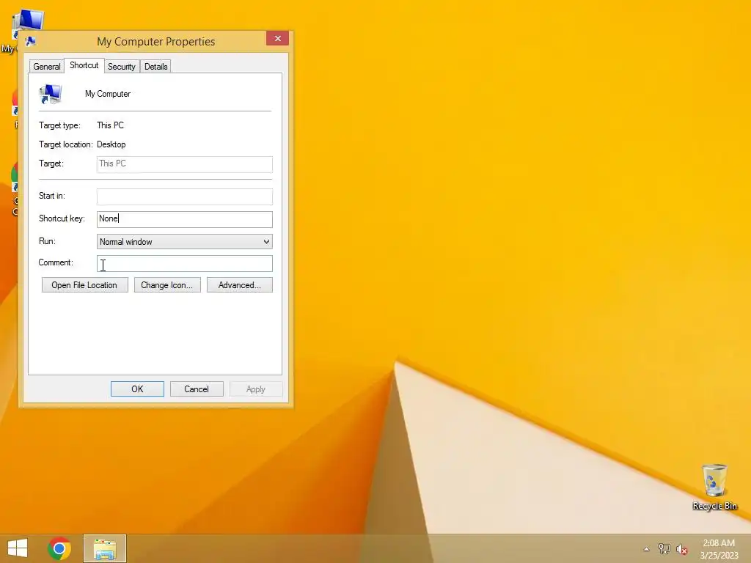Open the Windows Start button

(x=18, y=548)
